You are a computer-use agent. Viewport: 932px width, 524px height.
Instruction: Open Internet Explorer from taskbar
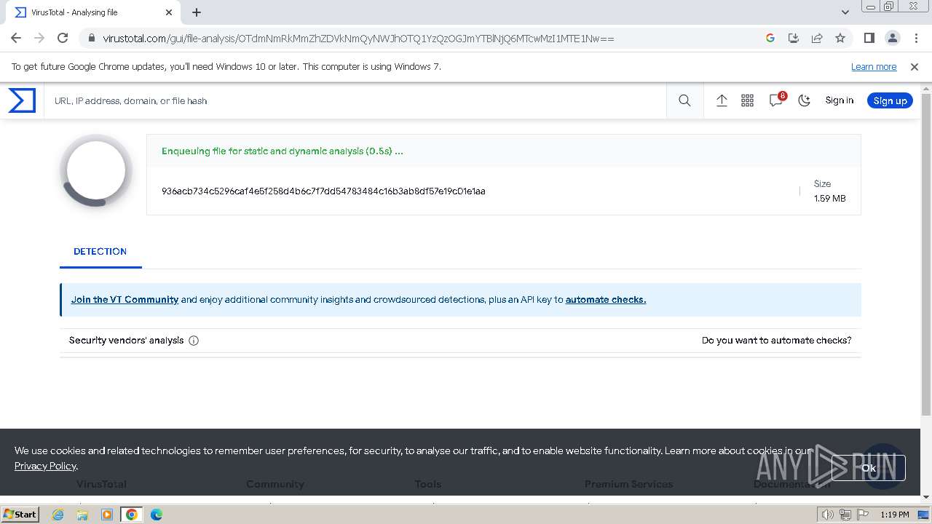pos(58,515)
